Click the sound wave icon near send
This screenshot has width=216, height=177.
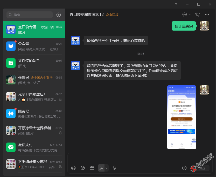pyautogui.click(x=184, y=168)
